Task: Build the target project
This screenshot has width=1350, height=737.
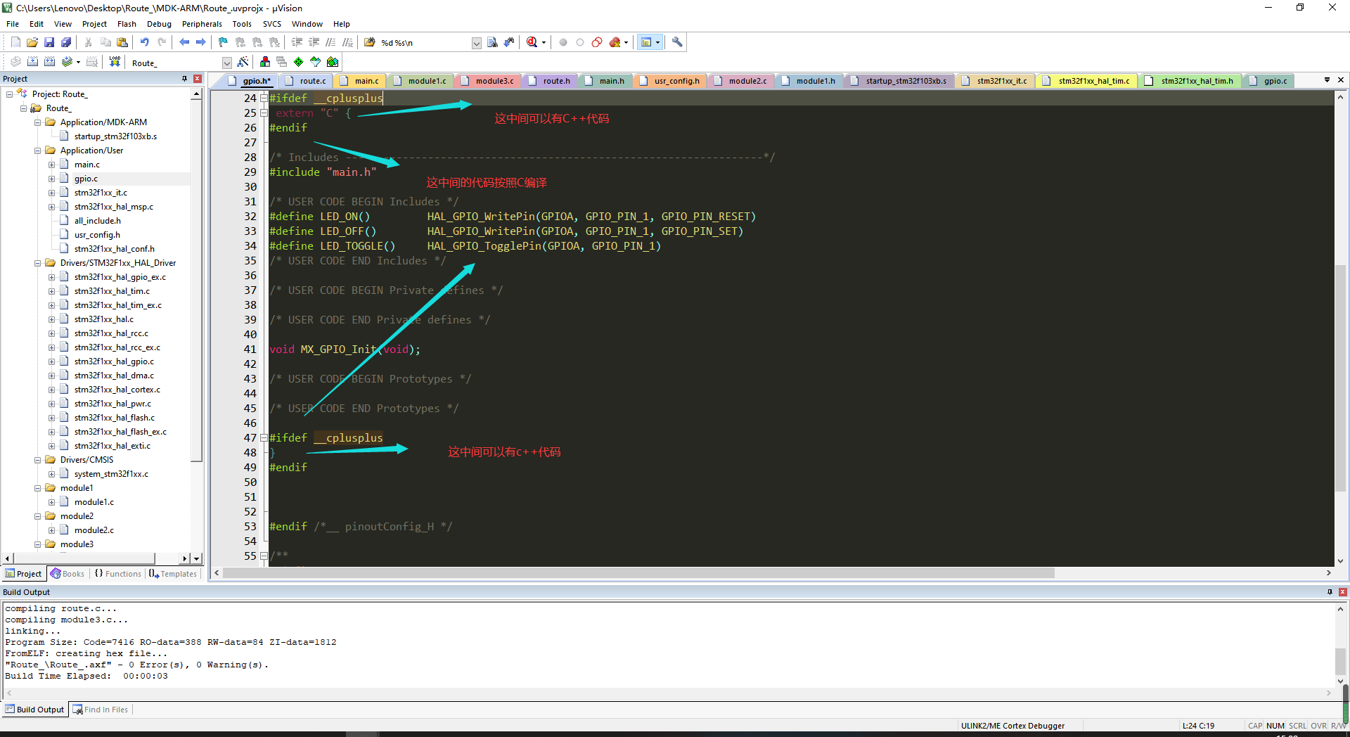Action: click(x=32, y=62)
